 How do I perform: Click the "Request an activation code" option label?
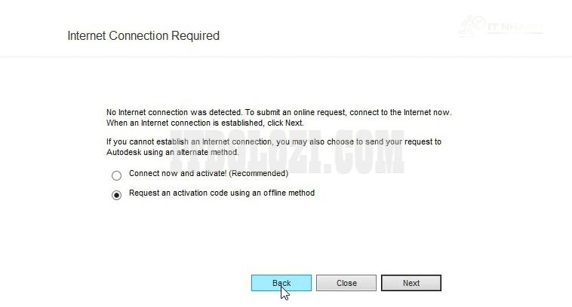pyautogui.click(x=221, y=193)
